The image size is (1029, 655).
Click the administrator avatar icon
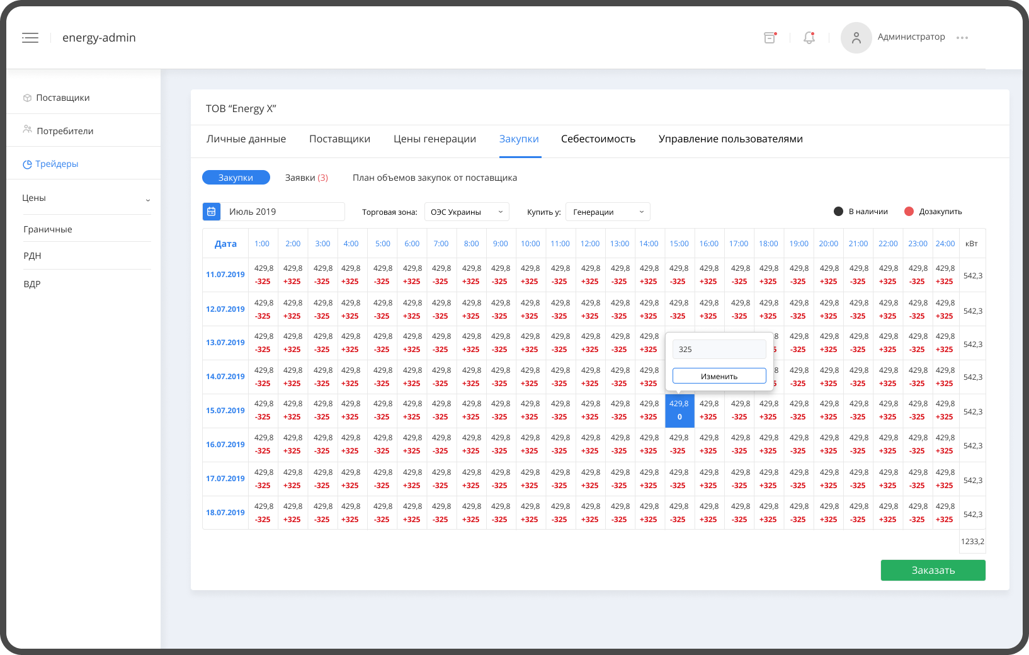(x=856, y=38)
